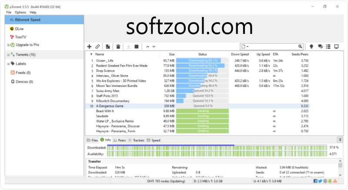Open the search provider dropdown arrow

click(x=248, y=47)
